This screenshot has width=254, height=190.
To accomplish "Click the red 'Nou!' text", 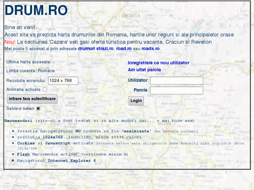I will [x=10, y=42].
